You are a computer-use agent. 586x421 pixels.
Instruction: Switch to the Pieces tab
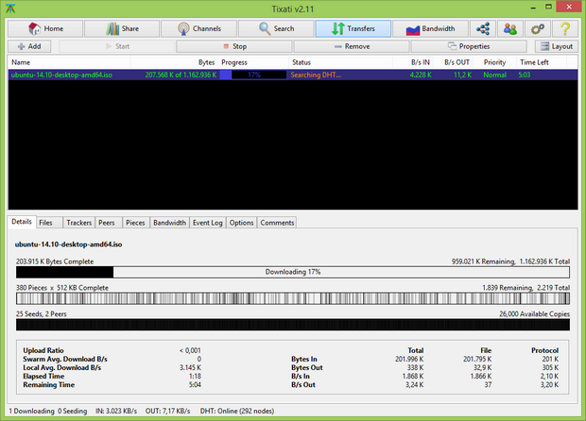click(x=135, y=223)
